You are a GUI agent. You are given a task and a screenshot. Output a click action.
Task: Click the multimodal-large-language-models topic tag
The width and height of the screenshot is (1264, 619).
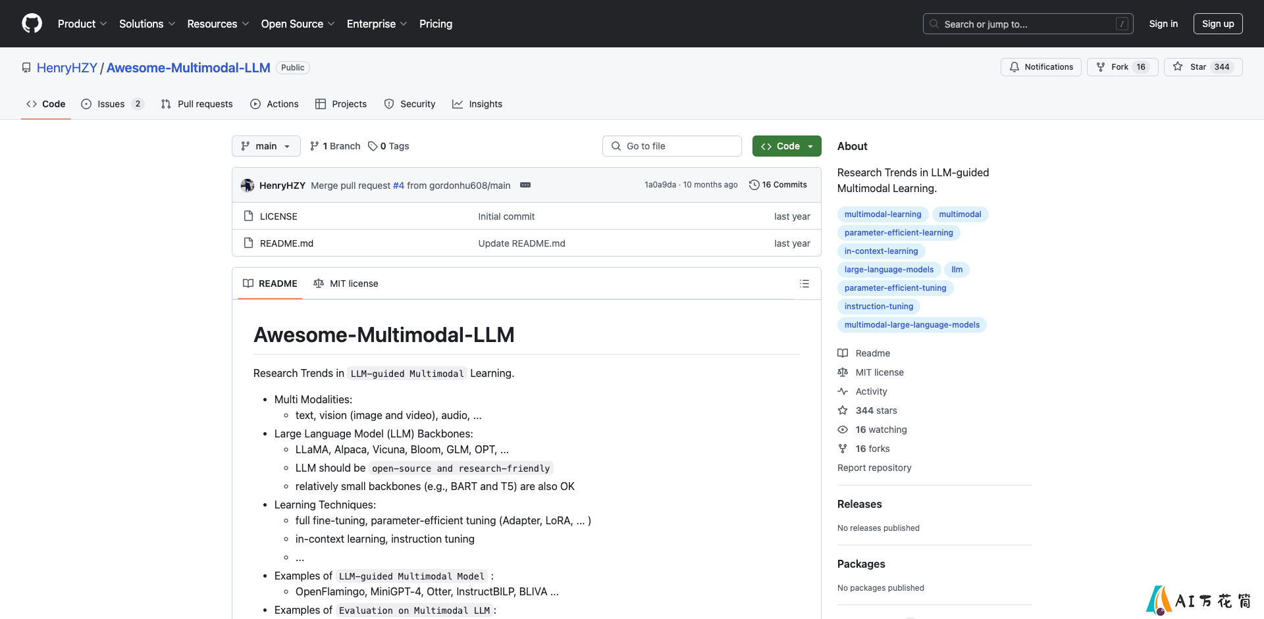point(912,325)
